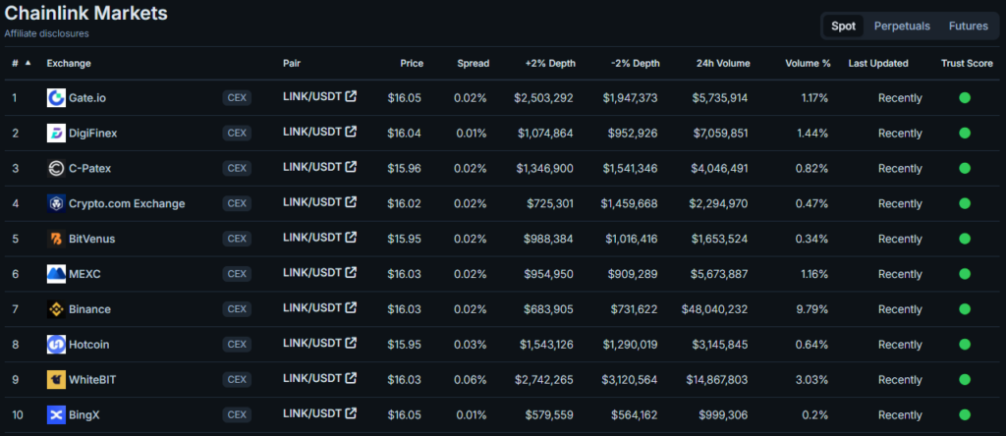Open external link icon for Gate.io LINK/USDT

(351, 96)
